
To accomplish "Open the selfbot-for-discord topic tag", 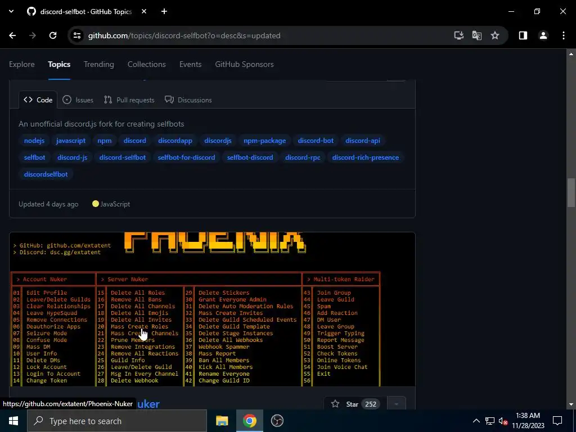I will pos(187,157).
